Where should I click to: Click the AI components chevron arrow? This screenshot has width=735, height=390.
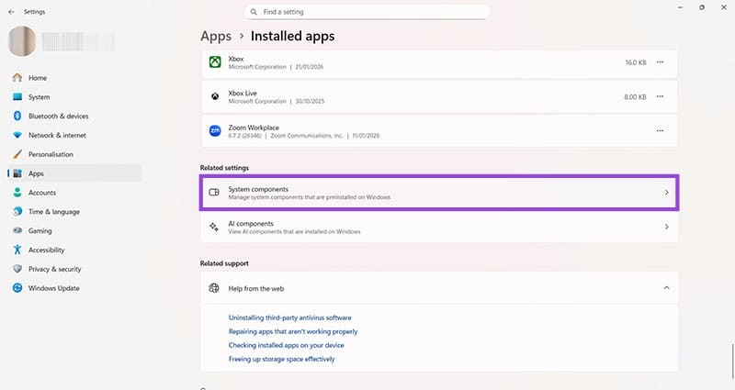[x=667, y=227]
